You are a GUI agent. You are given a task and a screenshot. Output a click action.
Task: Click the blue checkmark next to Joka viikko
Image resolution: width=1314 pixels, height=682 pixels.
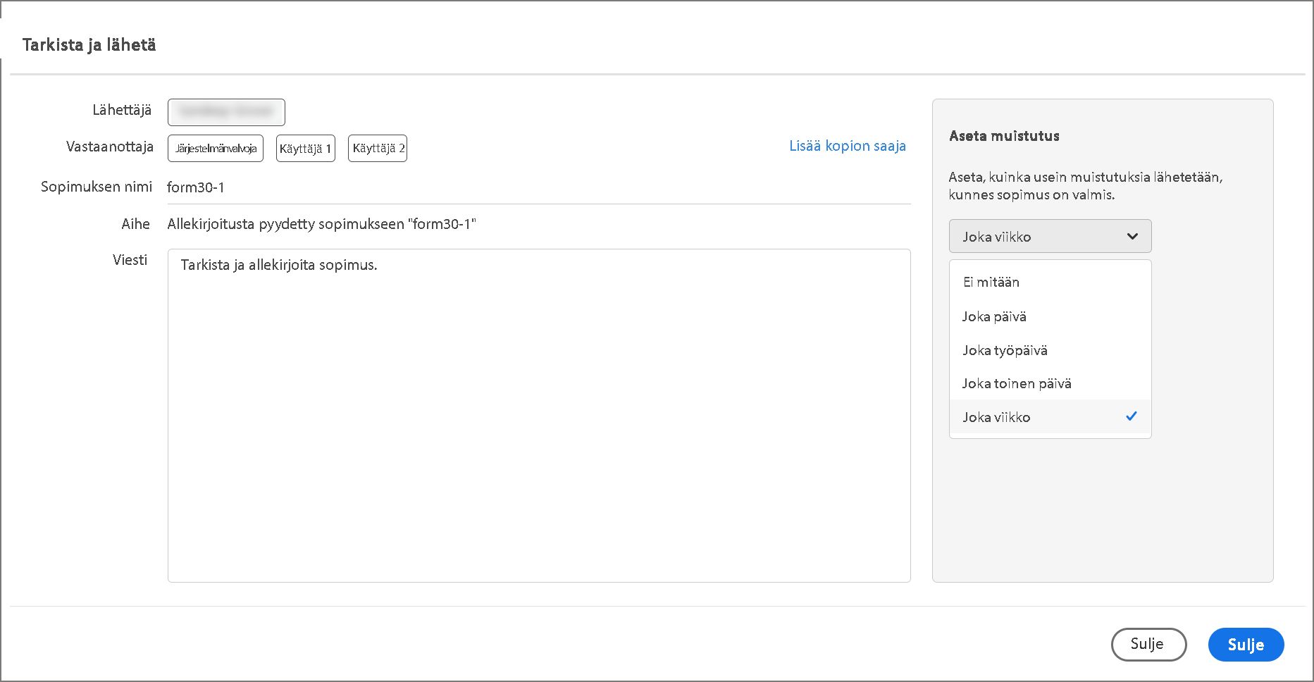1131,416
